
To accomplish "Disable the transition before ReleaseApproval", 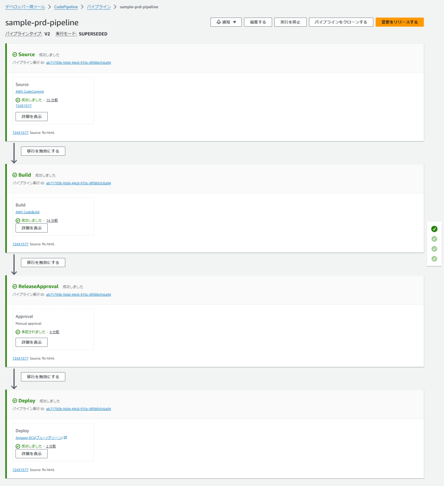I will click(43, 262).
